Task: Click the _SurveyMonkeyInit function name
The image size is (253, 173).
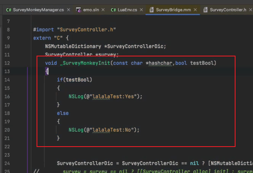Action: (85, 63)
